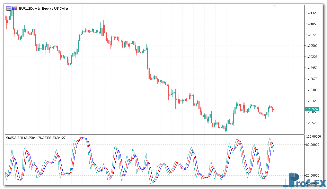Viewport: 327px width, 189px height.
Task: Click the Depth of Market table icon
Action: 9,8
